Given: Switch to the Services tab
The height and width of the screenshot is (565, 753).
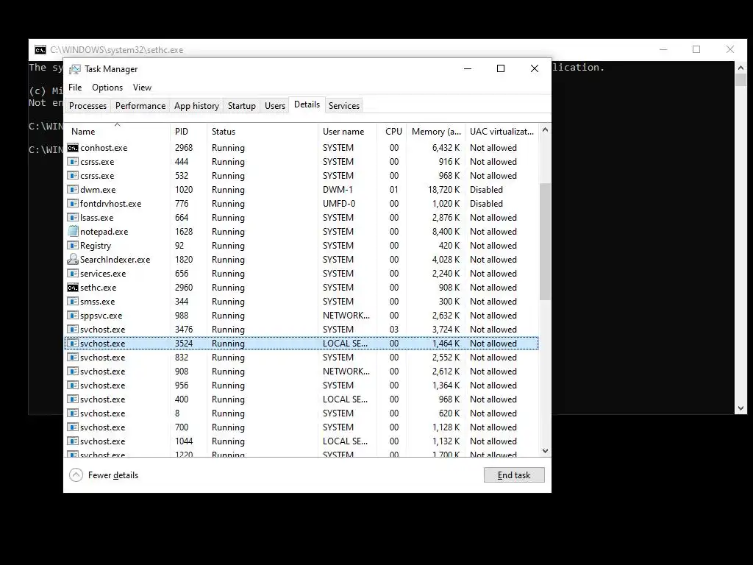Looking at the screenshot, I should (344, 106).
